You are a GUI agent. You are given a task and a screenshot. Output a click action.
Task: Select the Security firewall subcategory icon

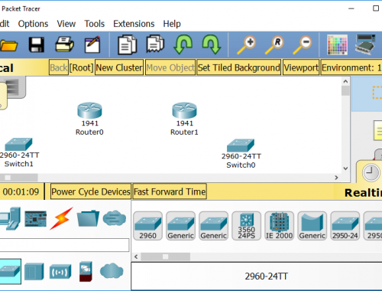click(86, 271)
